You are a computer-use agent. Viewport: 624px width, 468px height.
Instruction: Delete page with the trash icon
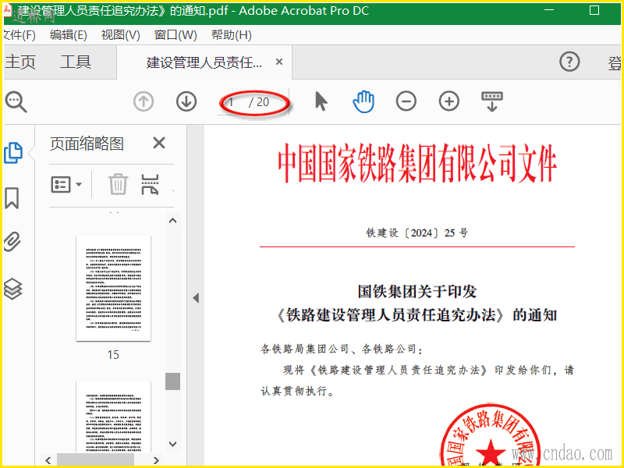(x=119, y=184)
